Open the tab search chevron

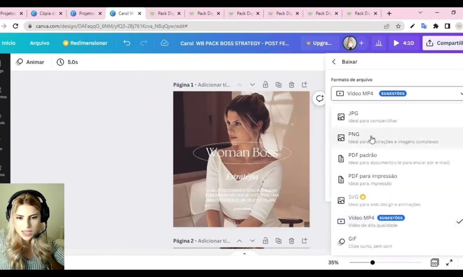(x=420, y=12)
